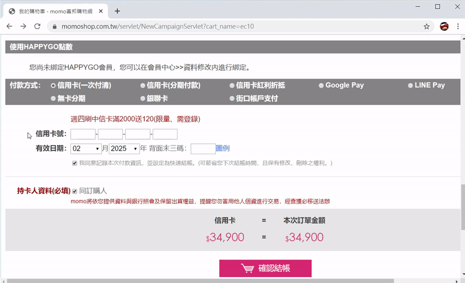465x283 pixels.
Task: Click the third credit card number field
Action: [137, 134]
